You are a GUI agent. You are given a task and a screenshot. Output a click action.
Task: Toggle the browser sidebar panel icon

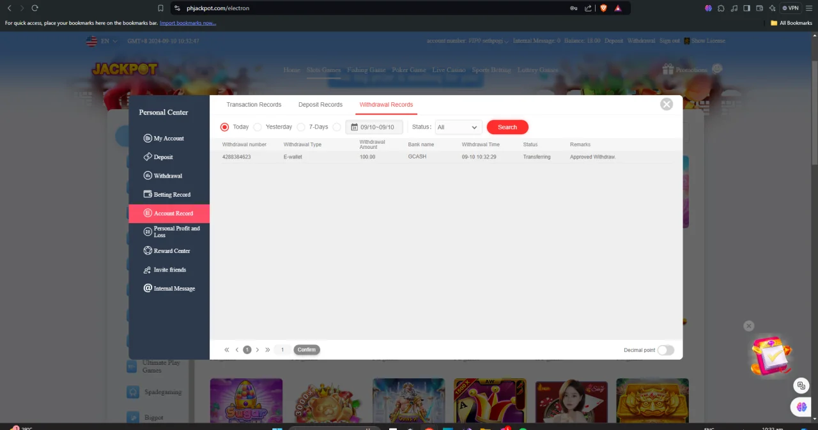[746, 8]
